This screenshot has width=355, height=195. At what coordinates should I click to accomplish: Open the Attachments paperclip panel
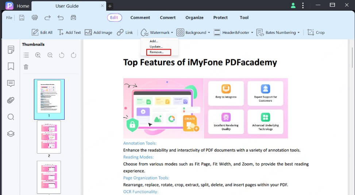coord(11,100)
